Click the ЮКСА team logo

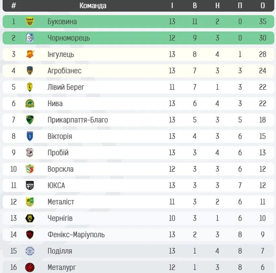click(x=30, y=185)
